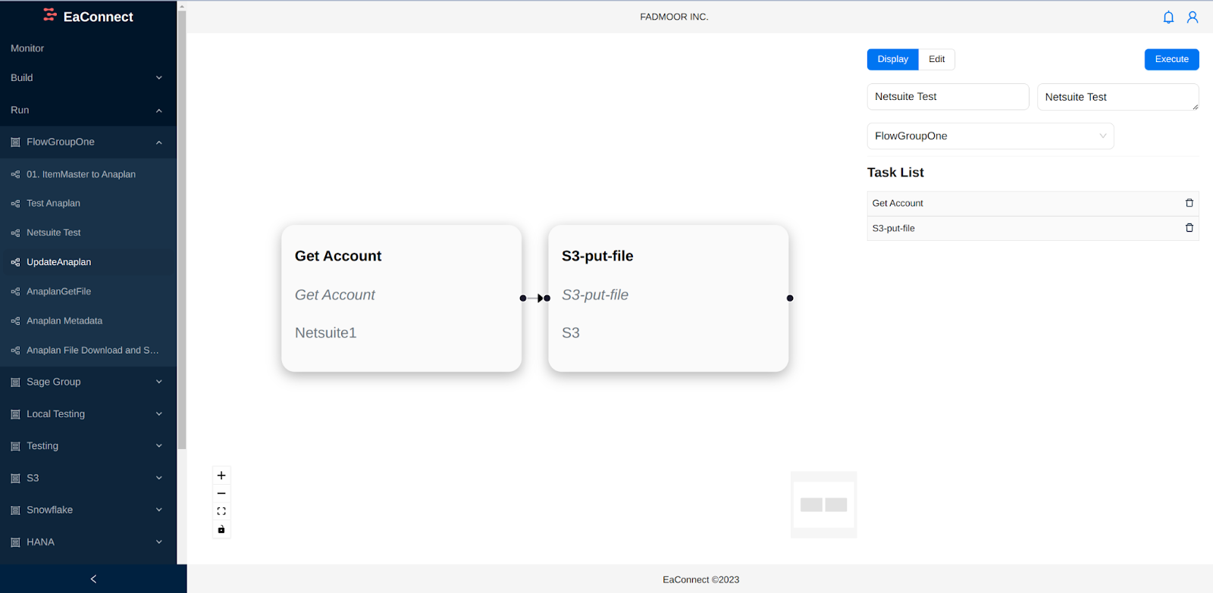
Task: Switch to the Edit mode tab
Action: click(936, 59)
